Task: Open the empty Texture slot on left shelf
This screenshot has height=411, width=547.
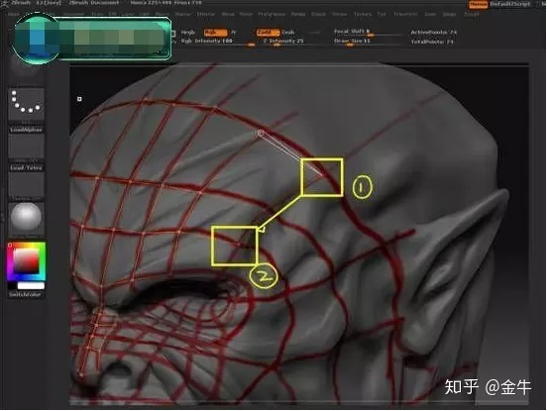Action: (x=26, y=185)
